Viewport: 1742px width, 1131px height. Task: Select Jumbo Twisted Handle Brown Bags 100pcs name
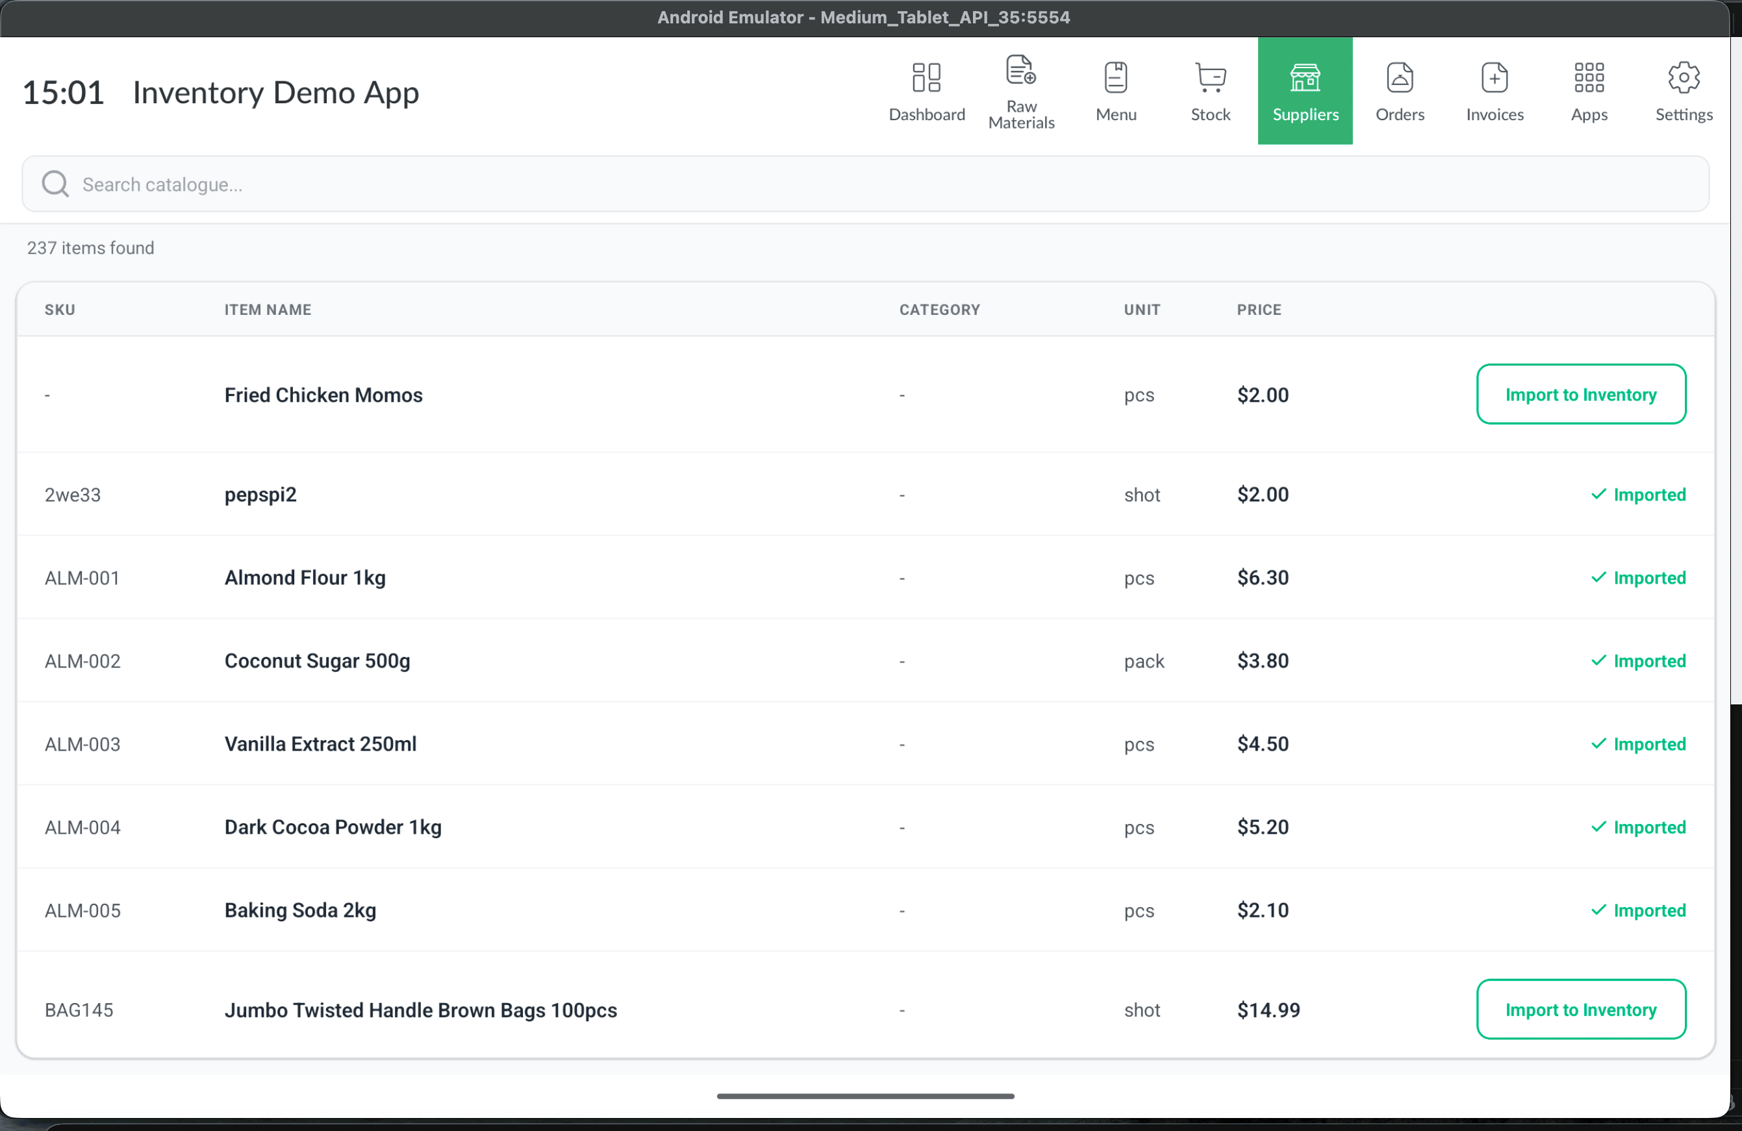pos(421,1010)
